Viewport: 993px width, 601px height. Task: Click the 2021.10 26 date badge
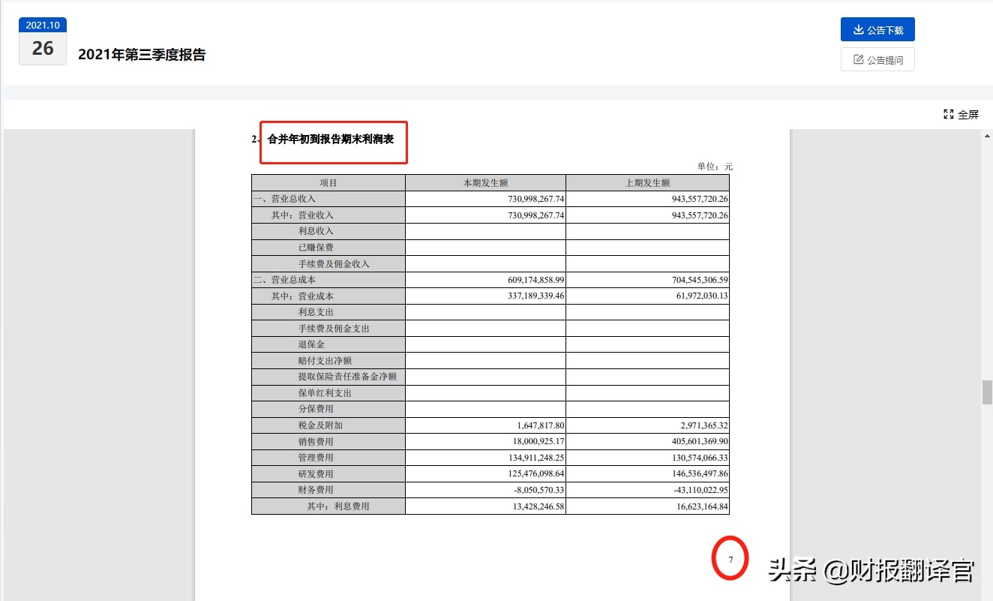(x=42, y=40)
